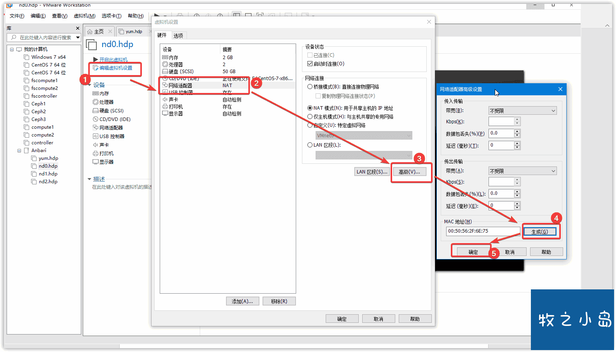Open the library search filter dropdown arrow
The image size is (616, 352).
(78, 38)
